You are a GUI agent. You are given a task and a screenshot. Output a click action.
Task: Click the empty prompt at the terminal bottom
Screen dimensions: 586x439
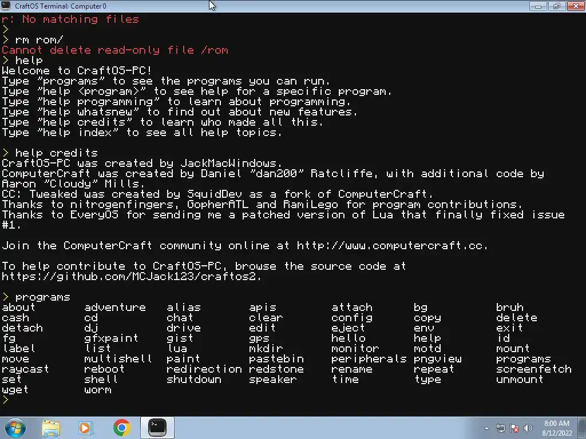[5, 400]
